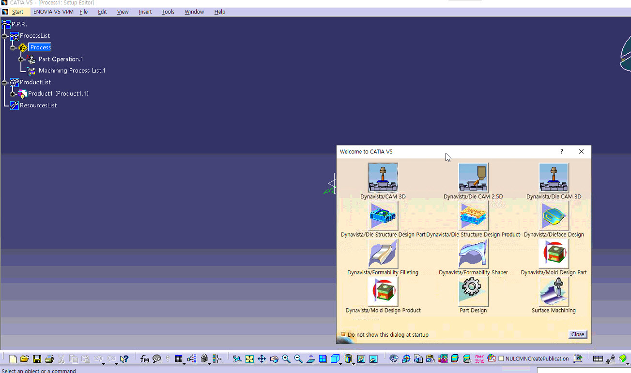Select the ResourcesList tree item

38,105
